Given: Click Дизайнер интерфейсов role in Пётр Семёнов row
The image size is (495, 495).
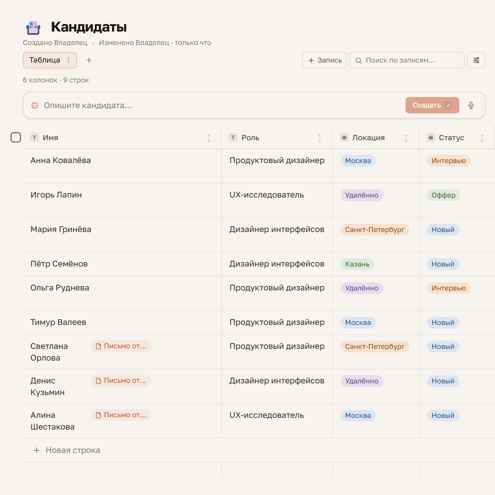Looking at the screenshot, I should pos(277,264).
